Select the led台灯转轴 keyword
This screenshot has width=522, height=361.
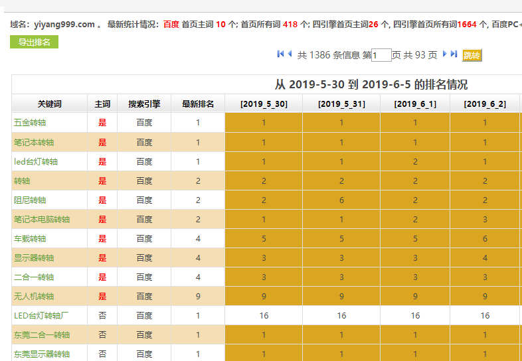point(36,161)
